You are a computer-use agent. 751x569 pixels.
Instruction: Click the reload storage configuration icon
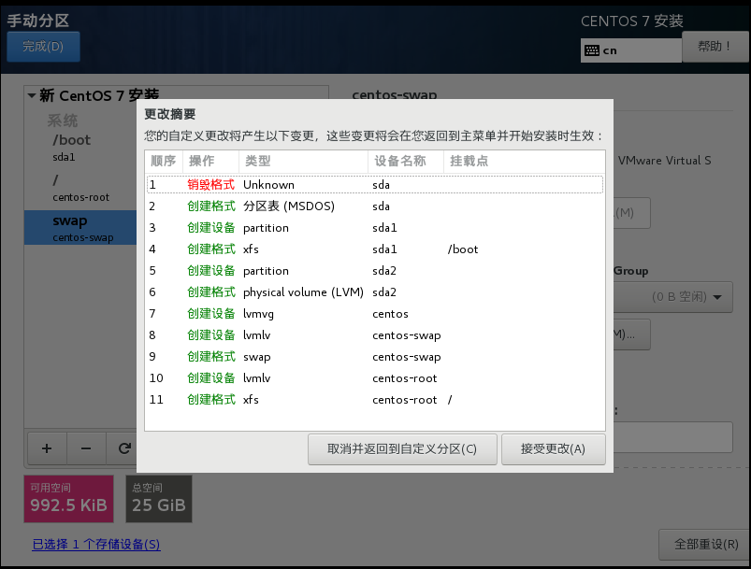[123, 448]
